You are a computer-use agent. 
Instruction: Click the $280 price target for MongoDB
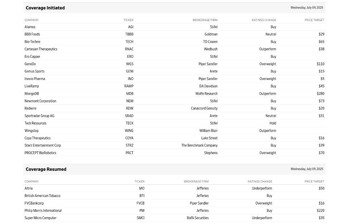pos(320,94)
